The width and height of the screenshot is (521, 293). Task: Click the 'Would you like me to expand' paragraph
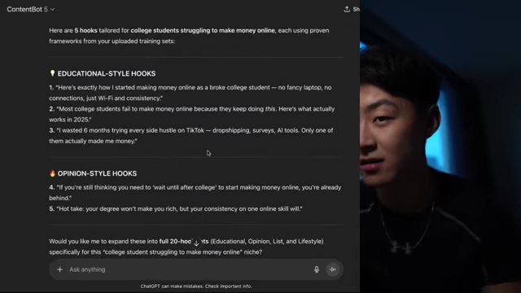pos(186,247)
